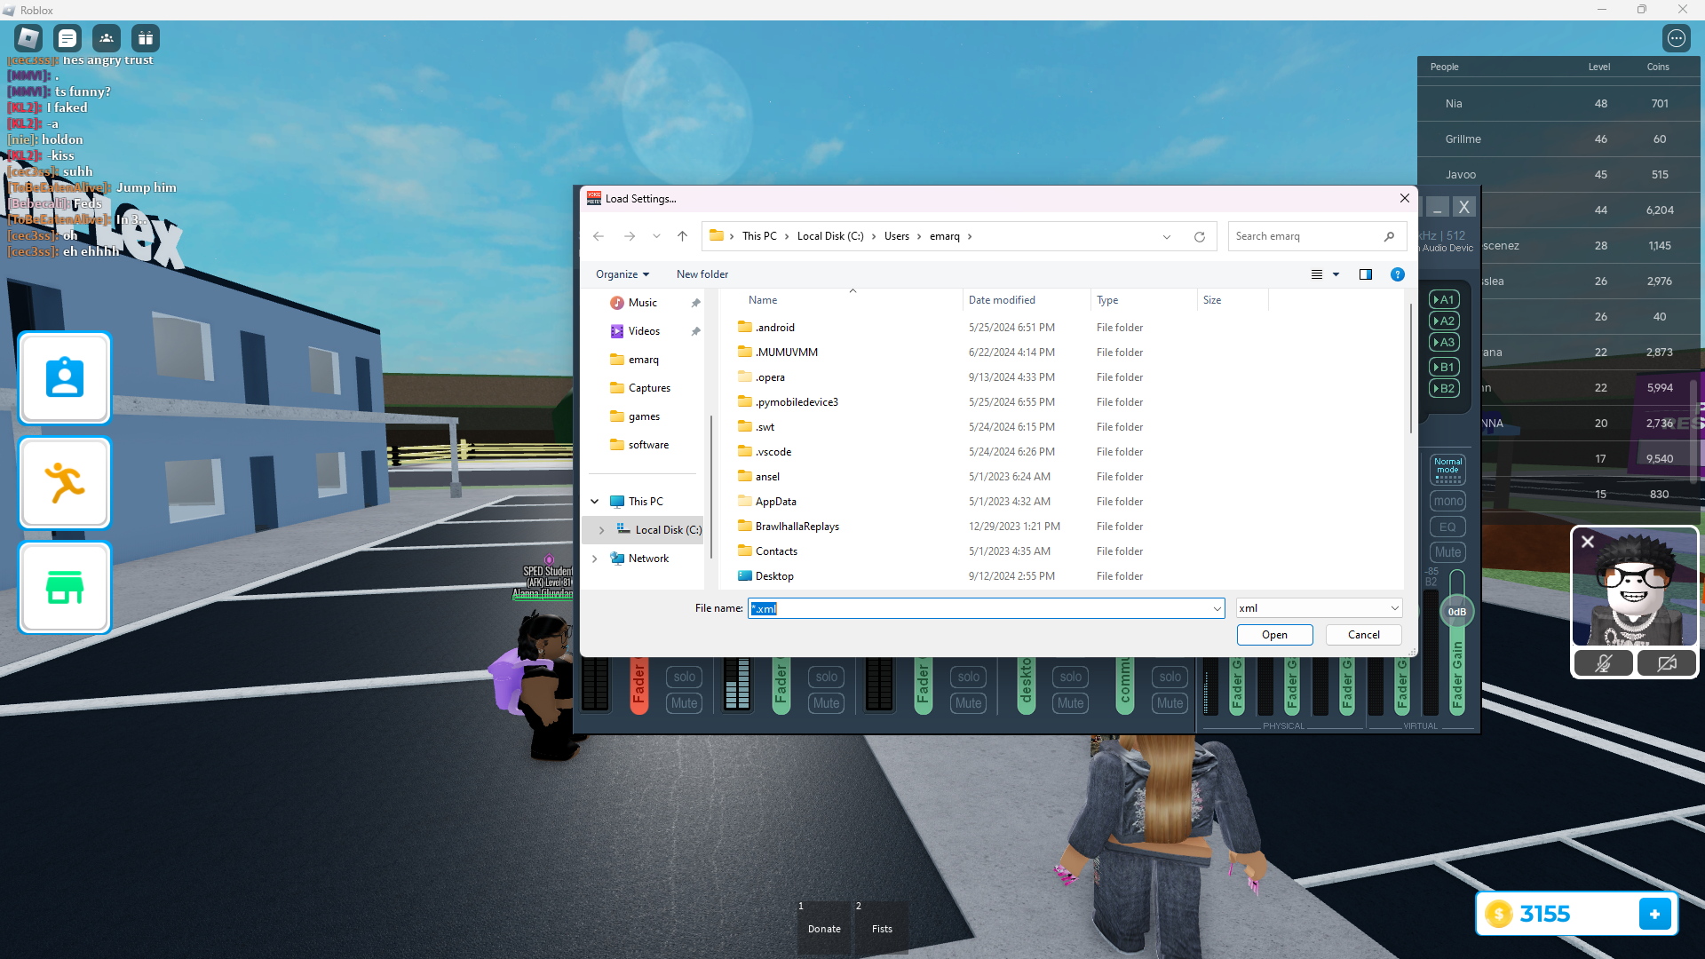The image size is (1705, 959).
Task: Click the pin icon next to Videos
Action: 696,331
